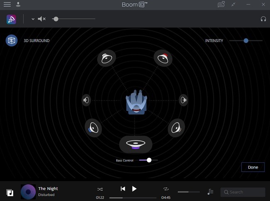Click the INTENSITY label
The width and height of the screenshot is (270, 201).
pyautogui.click(x=214, y=41)
